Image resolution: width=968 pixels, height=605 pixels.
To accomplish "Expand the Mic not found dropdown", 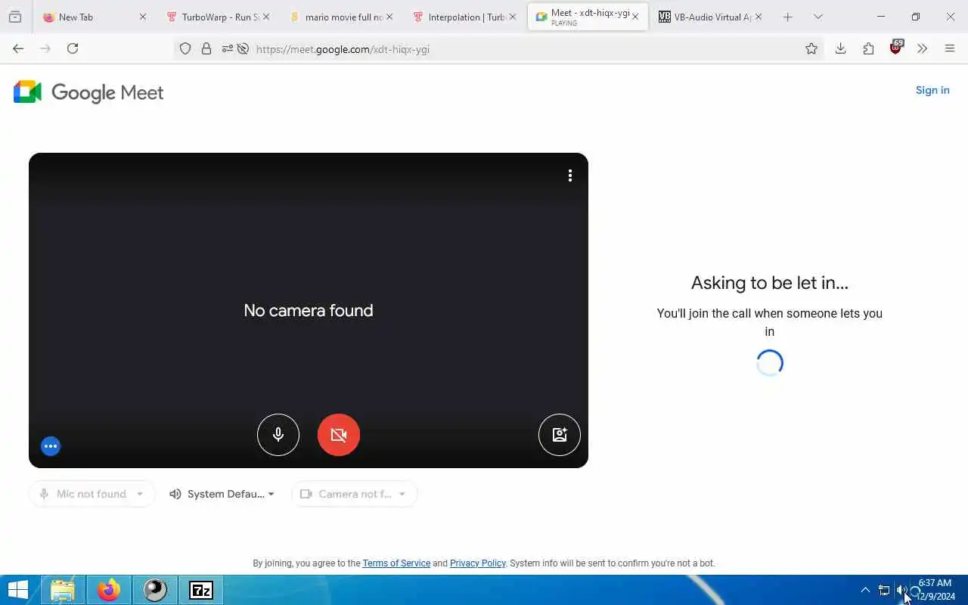I will click(92, 494).
